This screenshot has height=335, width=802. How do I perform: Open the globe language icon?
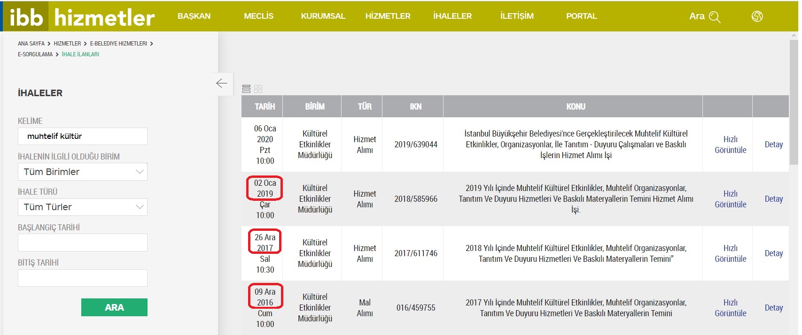coord(757,16)
